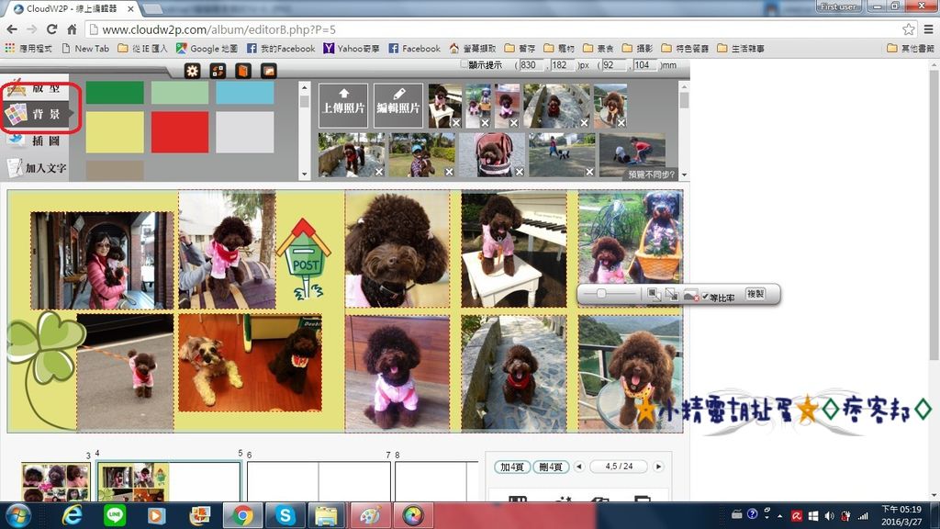Click the send-backward layer icon in floating toolbar

(672, 295)
